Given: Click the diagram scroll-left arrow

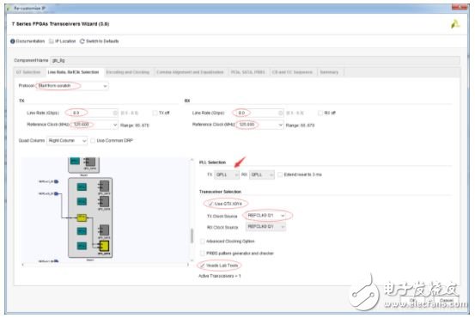Looking at the screenshot, I should (23, 265).
